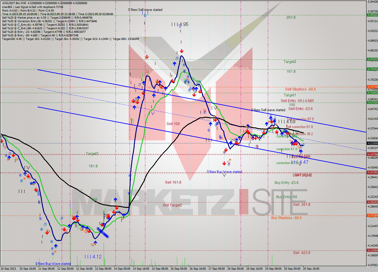Image resolution: width=378 pixels, height=272 pixels.
Task: Click the 'Sell %10 @ C_Entry88' line
Action: point(46,28)
